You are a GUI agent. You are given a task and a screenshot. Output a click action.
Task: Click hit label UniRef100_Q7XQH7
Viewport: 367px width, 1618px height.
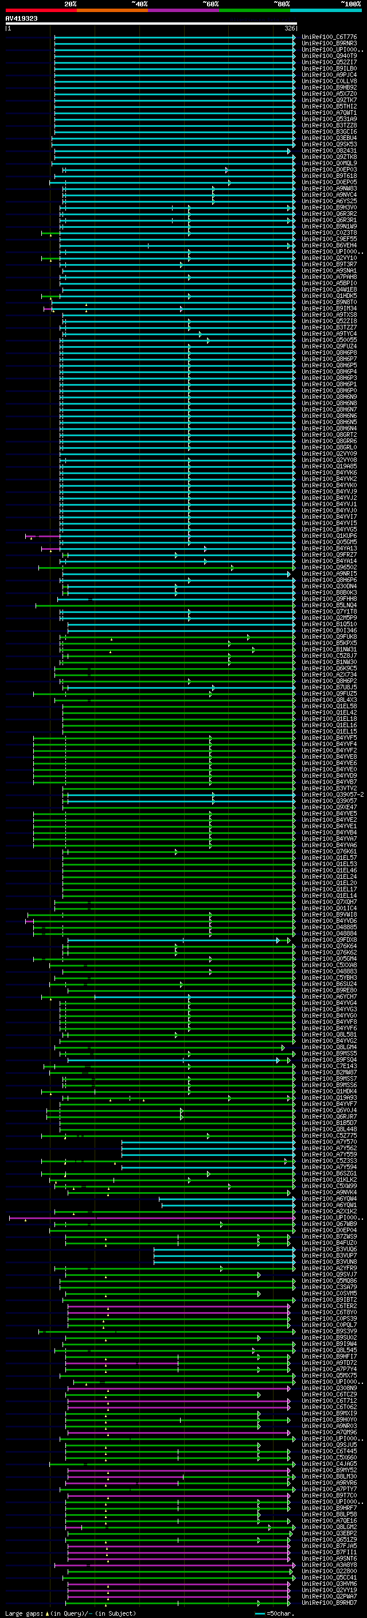[329, 902]
